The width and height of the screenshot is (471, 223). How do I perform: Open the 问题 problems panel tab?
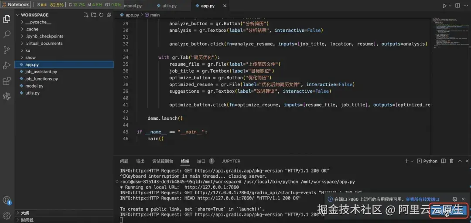pyautogui.click(x=124, y=161)
